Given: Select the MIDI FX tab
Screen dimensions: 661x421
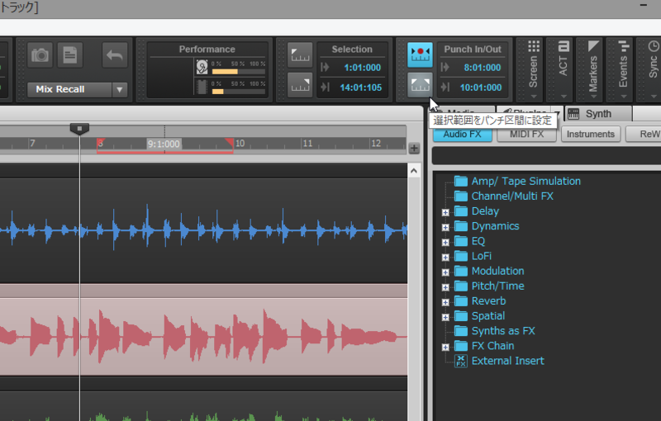Looking at the screenshot, I should 526,135.
